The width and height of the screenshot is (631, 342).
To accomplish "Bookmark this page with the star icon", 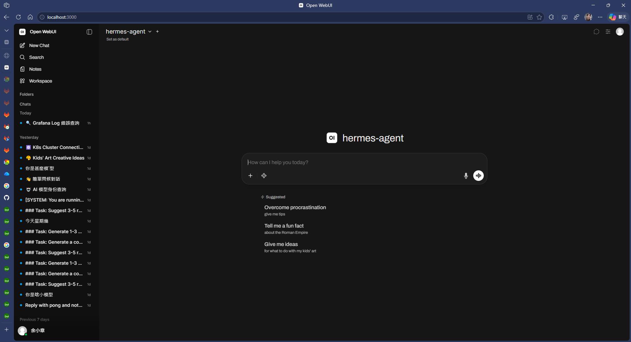I will click(x=539, y=17).
